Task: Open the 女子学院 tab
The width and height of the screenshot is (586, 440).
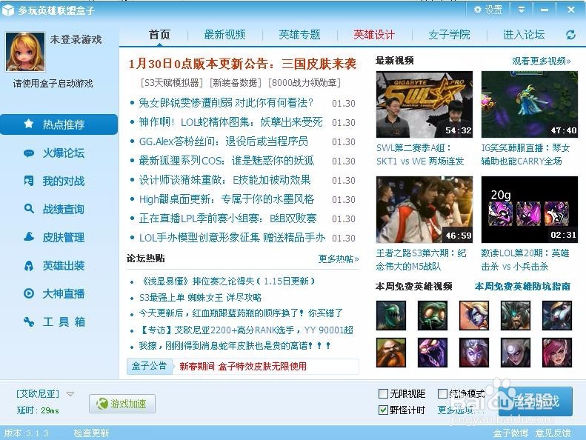Action: [x=449, y=35]
